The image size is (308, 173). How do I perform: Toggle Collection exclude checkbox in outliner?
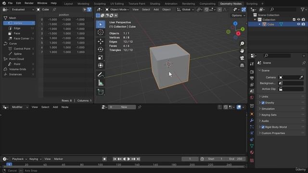tap(294, 20)
